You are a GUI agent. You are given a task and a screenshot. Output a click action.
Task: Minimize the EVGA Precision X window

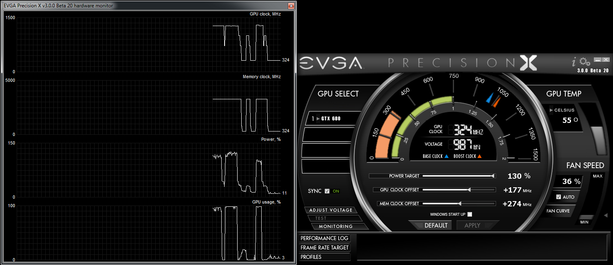pos(598,60)
